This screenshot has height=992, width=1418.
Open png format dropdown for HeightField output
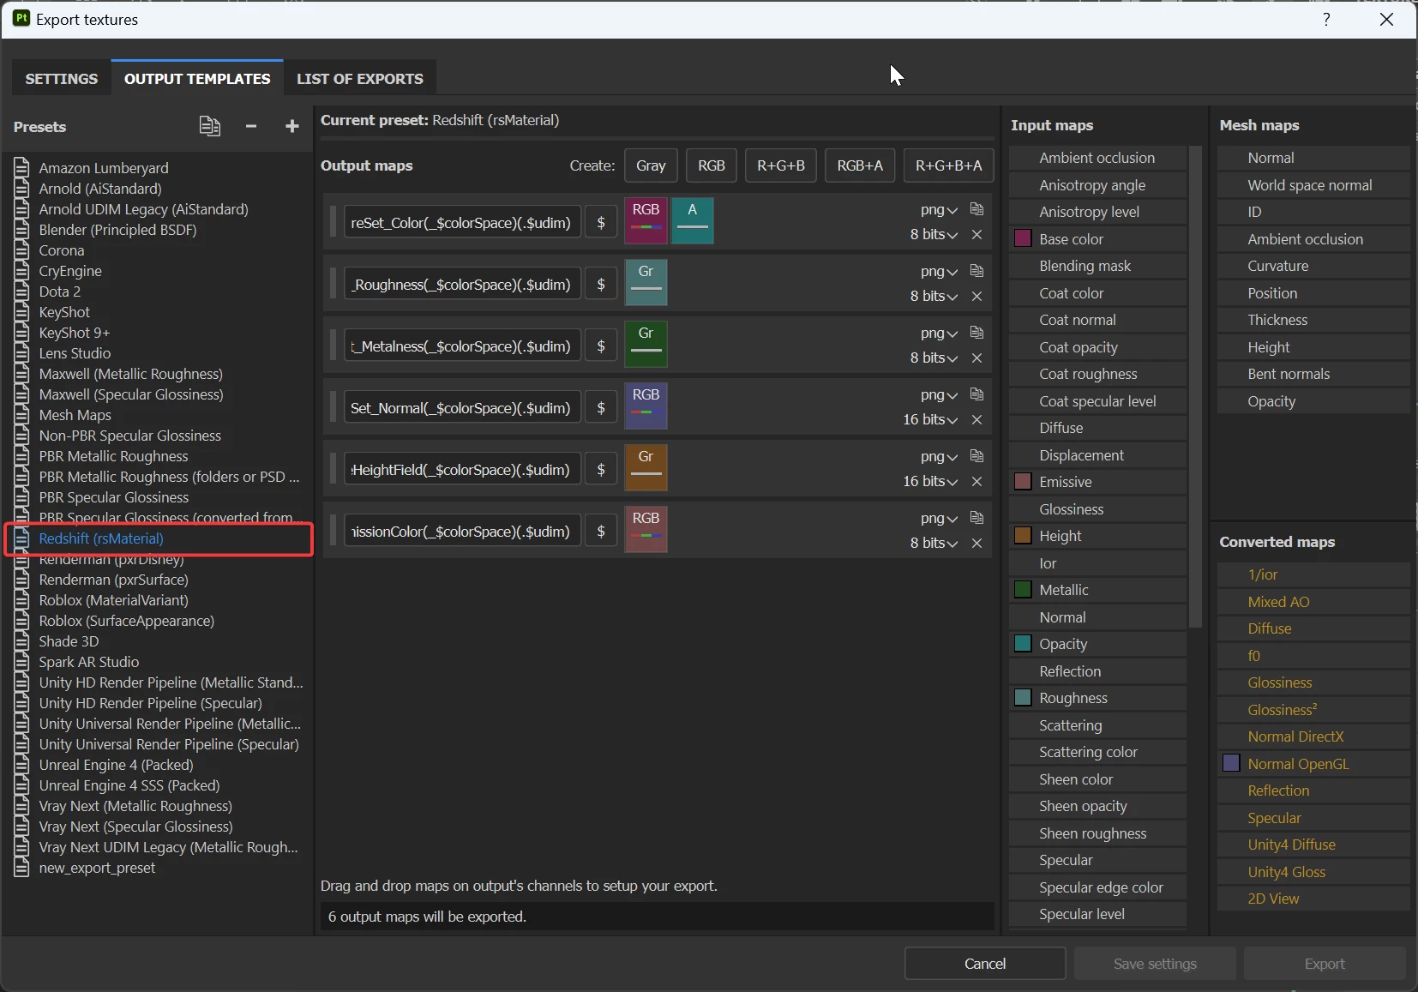pyautogui.click(x=939, y=457)
